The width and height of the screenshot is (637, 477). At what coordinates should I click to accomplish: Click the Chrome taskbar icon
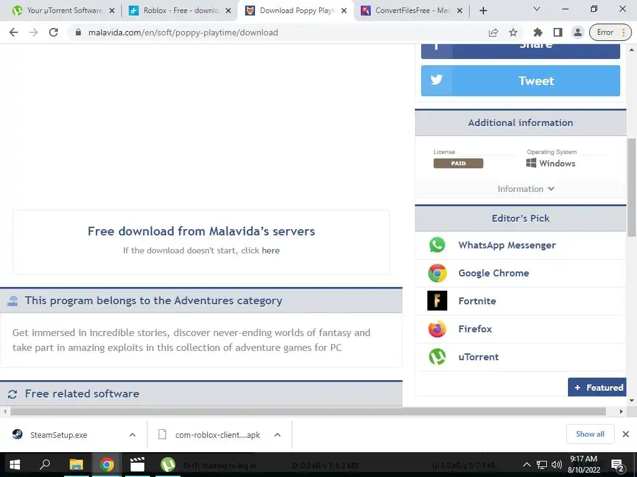(107, 465)
